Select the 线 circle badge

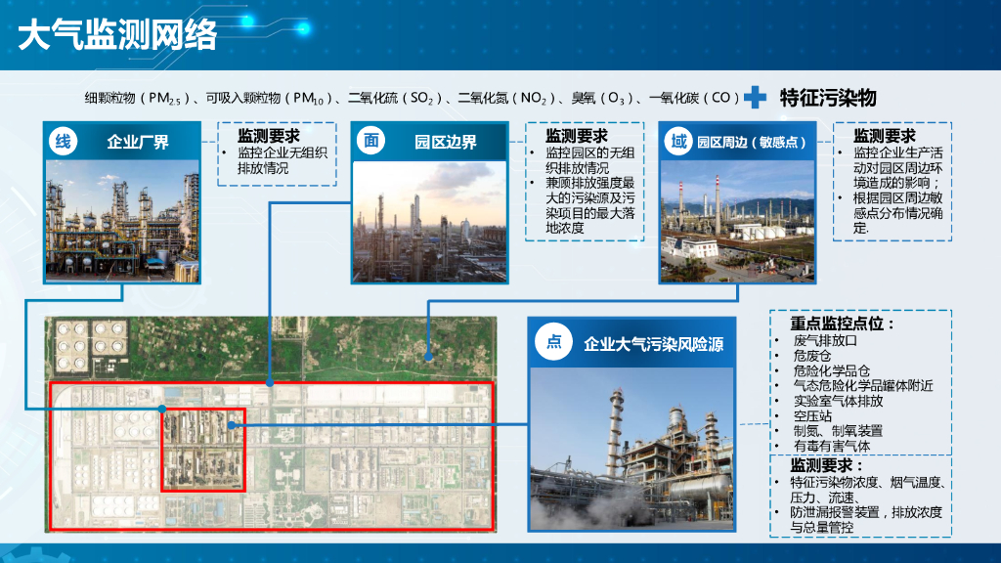tap(64, 138)
